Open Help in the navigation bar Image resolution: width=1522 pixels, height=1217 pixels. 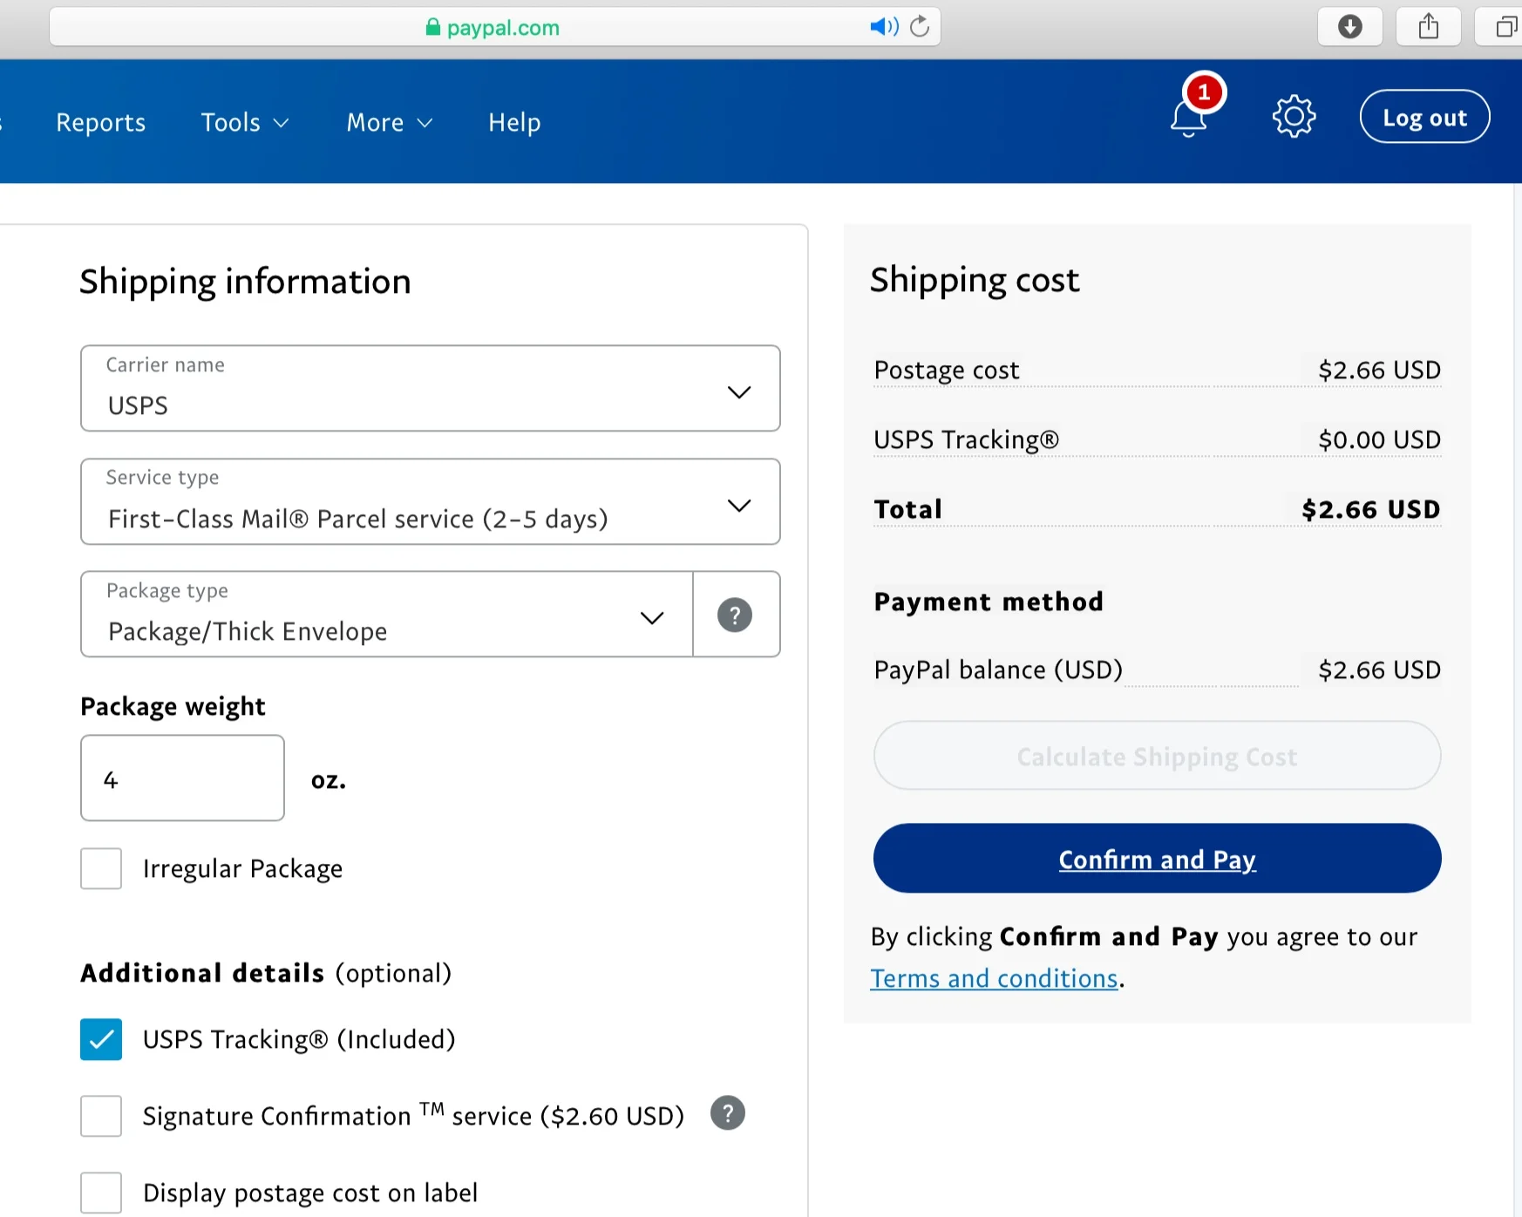pyautogui.click(x=514, y=122)
